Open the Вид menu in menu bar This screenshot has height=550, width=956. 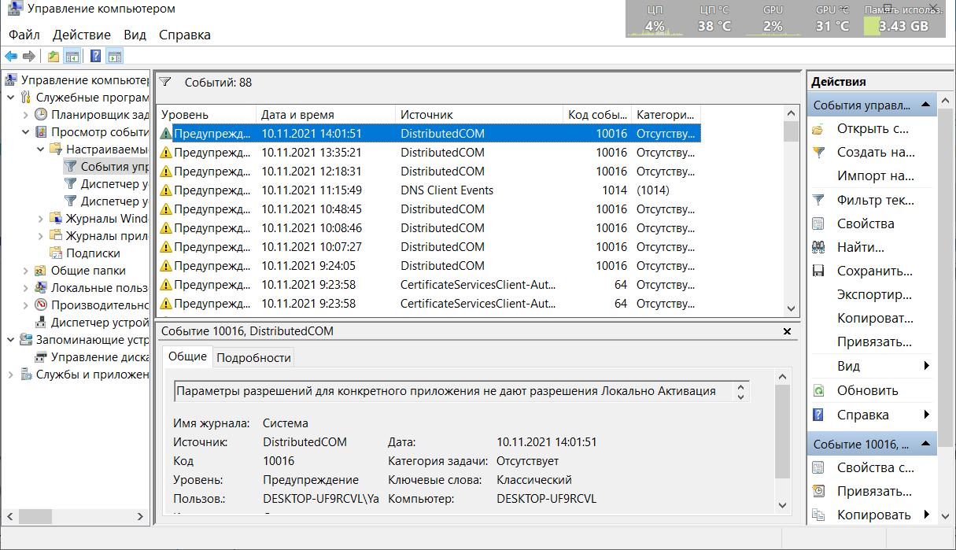(x=135, y=35)
